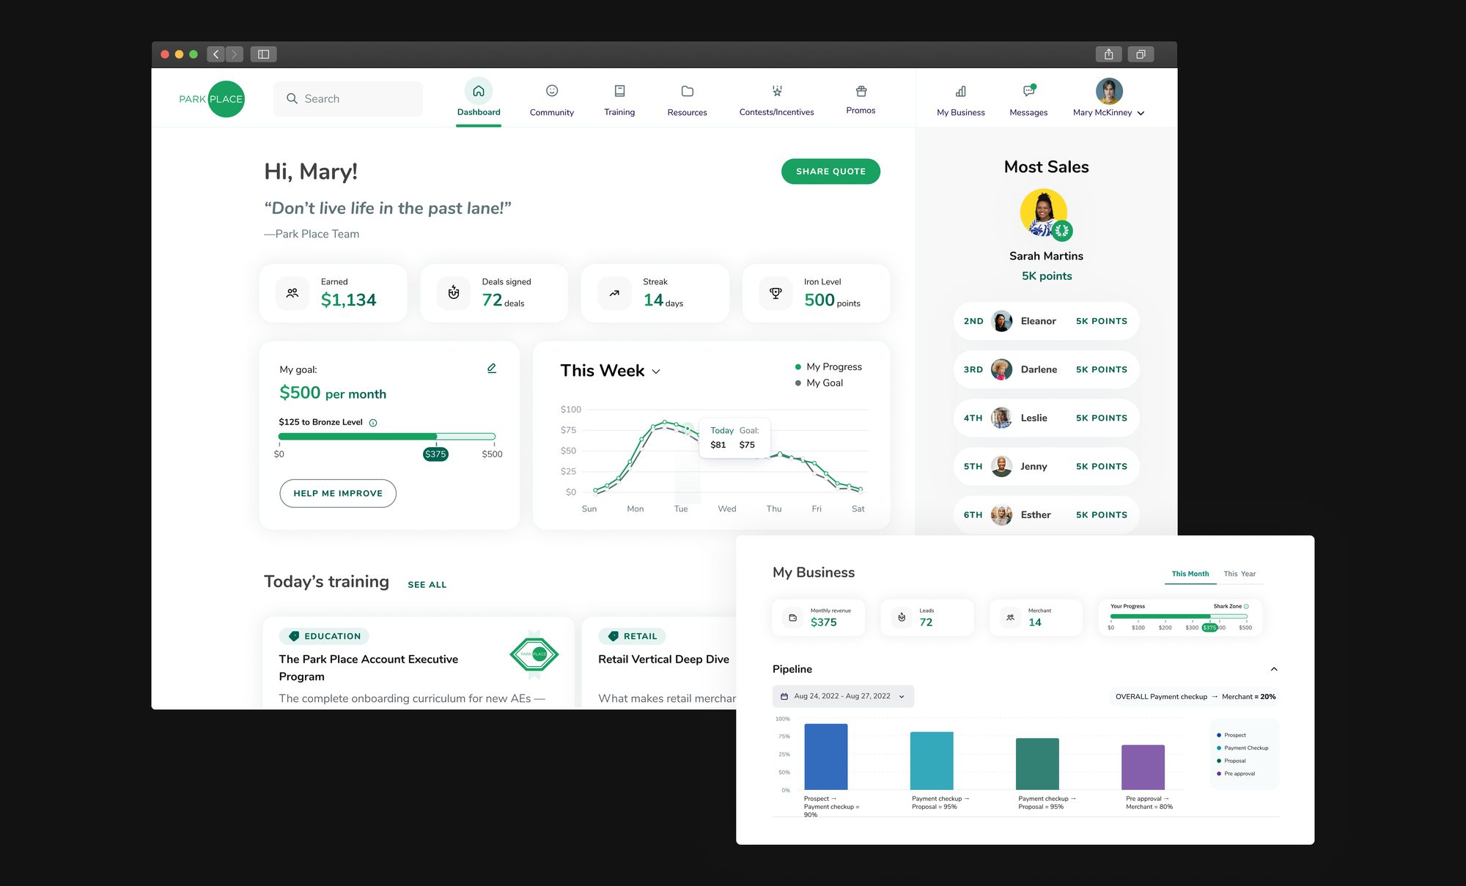
Task: Click Mary McKinney's profile avatar
Action: pos(1109,91)
